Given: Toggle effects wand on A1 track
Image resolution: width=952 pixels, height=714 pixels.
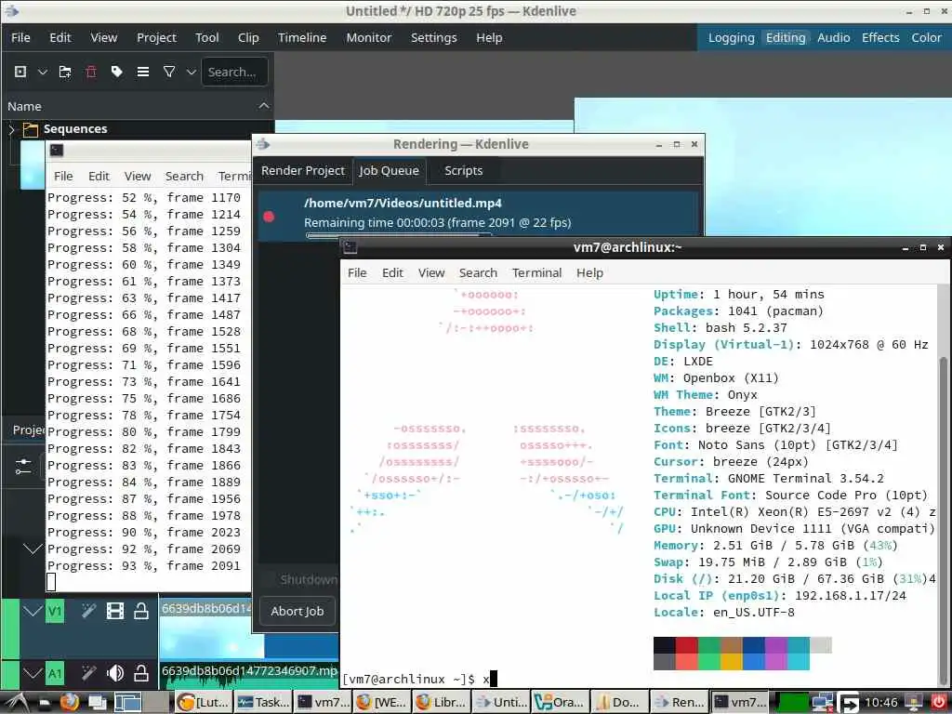Looking at the screenshot, I should point(88,673).
